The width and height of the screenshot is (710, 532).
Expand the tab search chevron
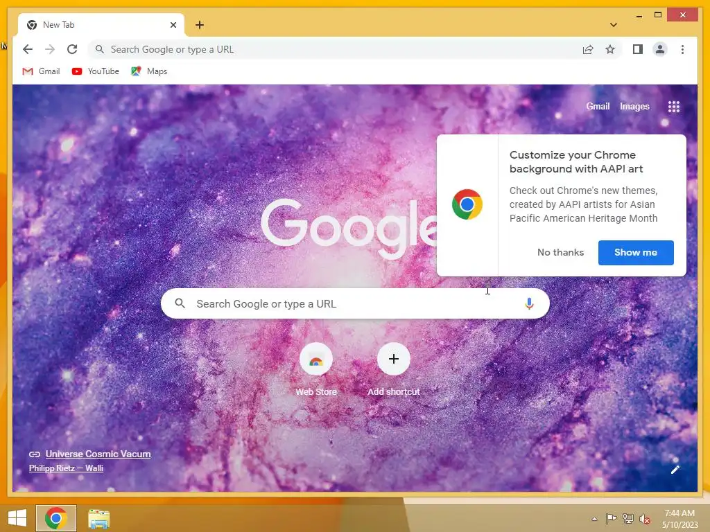pos(614,25)
